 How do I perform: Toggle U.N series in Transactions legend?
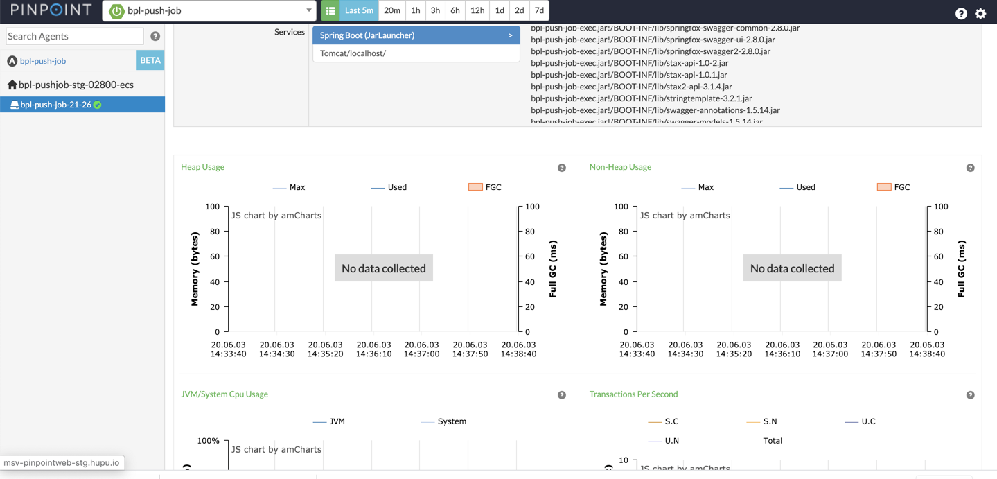[663, 441]
